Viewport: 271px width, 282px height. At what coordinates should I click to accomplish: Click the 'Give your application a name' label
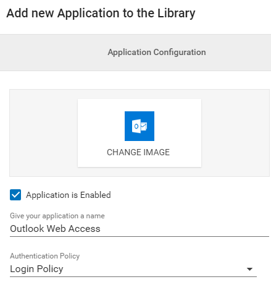click(x=57, y=216)
